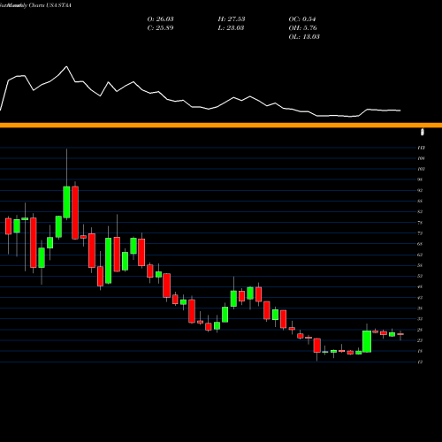This screenshot has width=442, height=442.
Task: Click the small white marker above the price axis
Action: point(423,132)
